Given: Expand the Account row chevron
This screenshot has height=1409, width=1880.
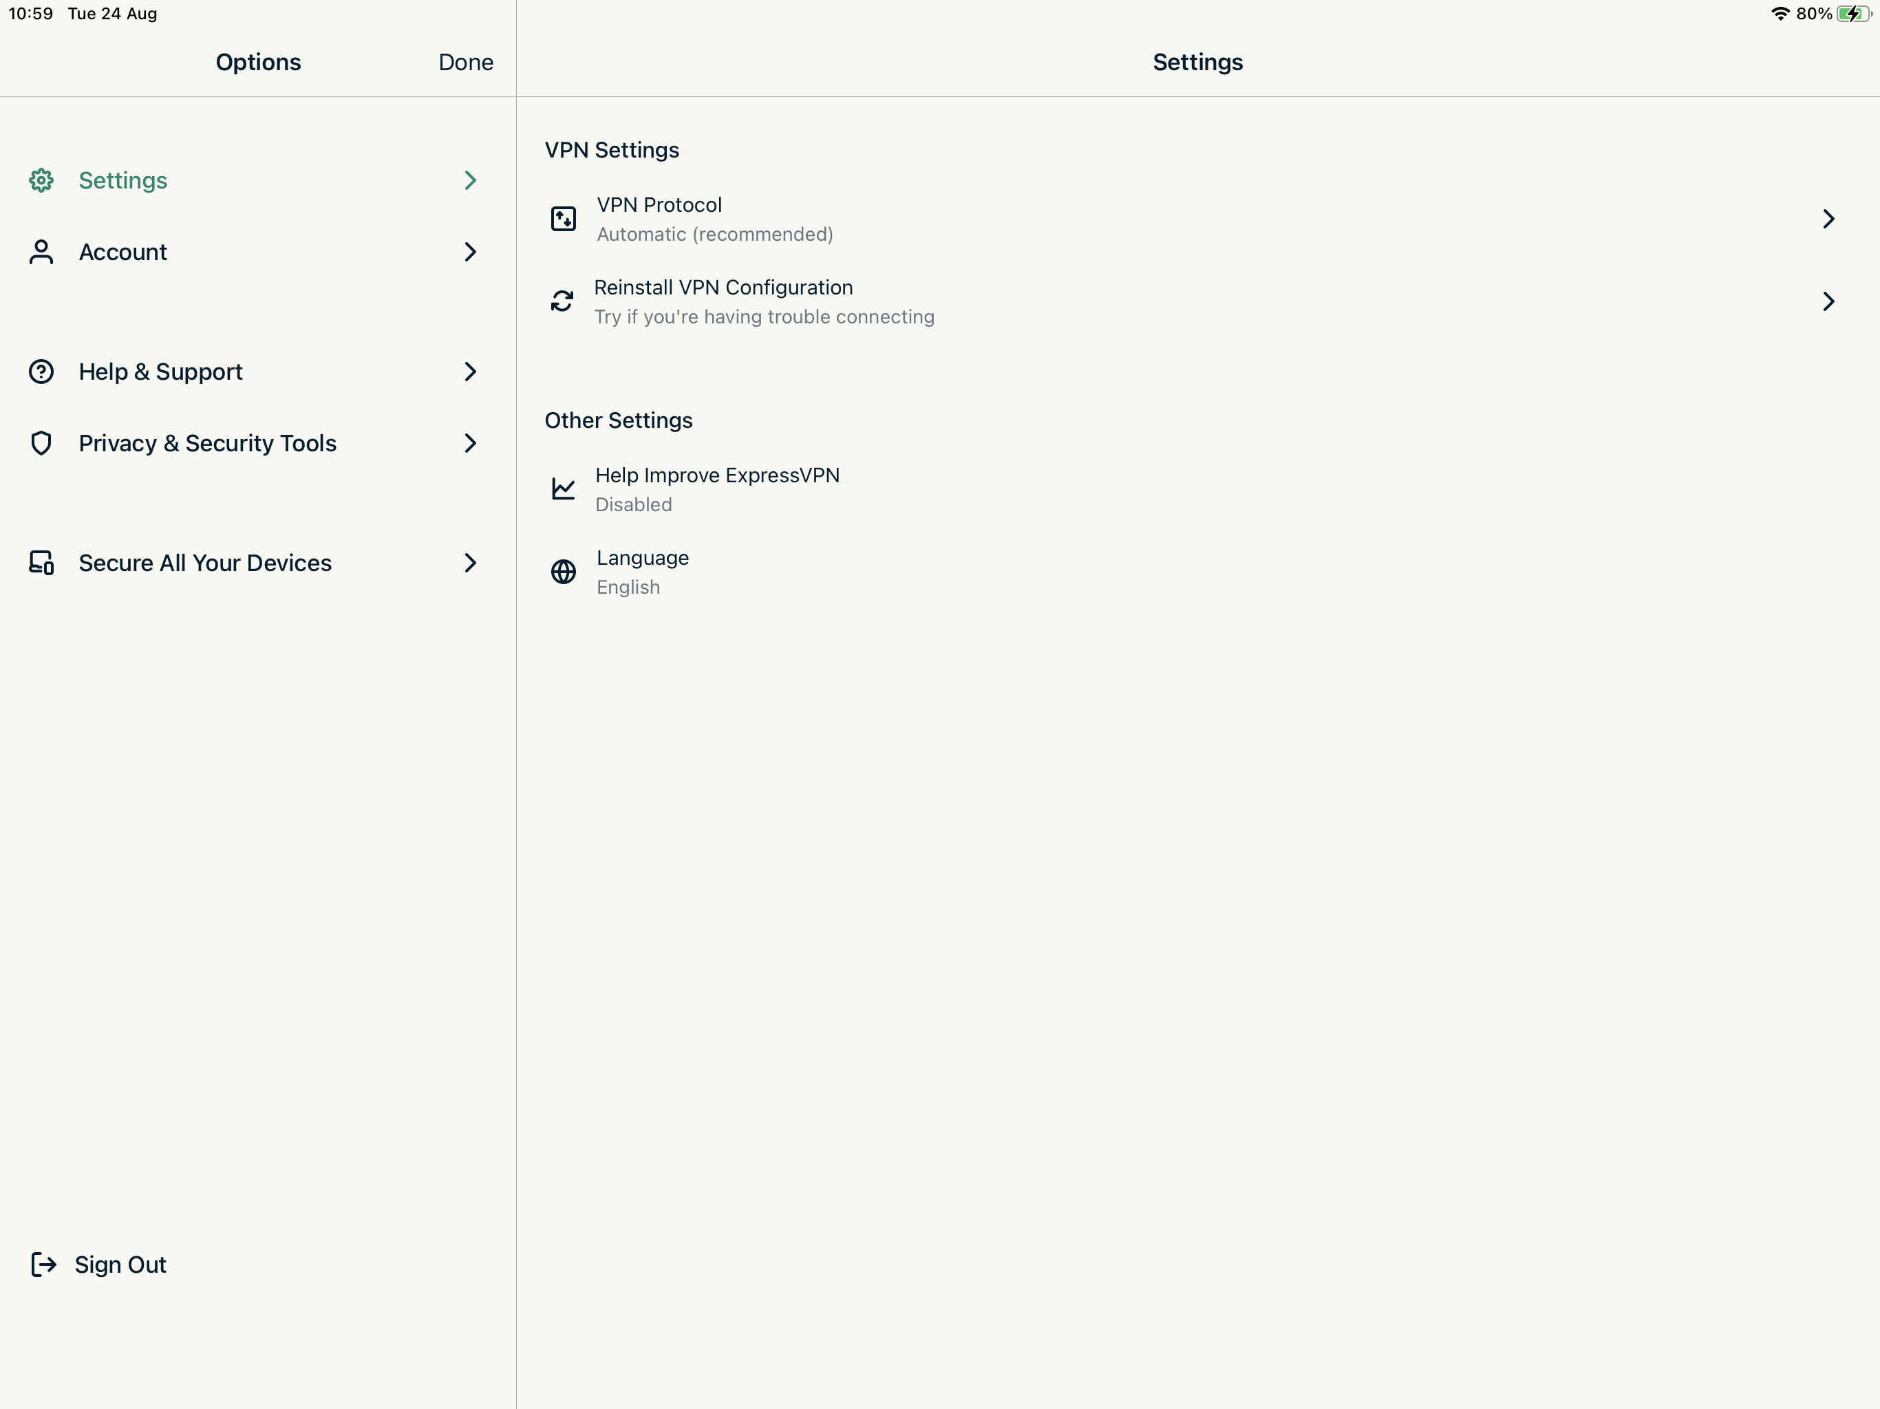Looking at the screenshot, I should pos(470,252).
